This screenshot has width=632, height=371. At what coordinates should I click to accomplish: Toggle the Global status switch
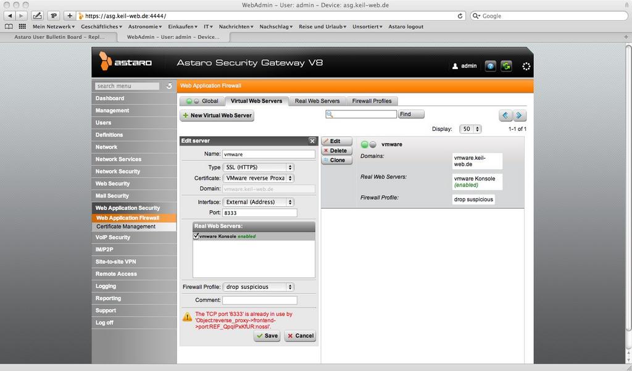click(x=193, y=101)
